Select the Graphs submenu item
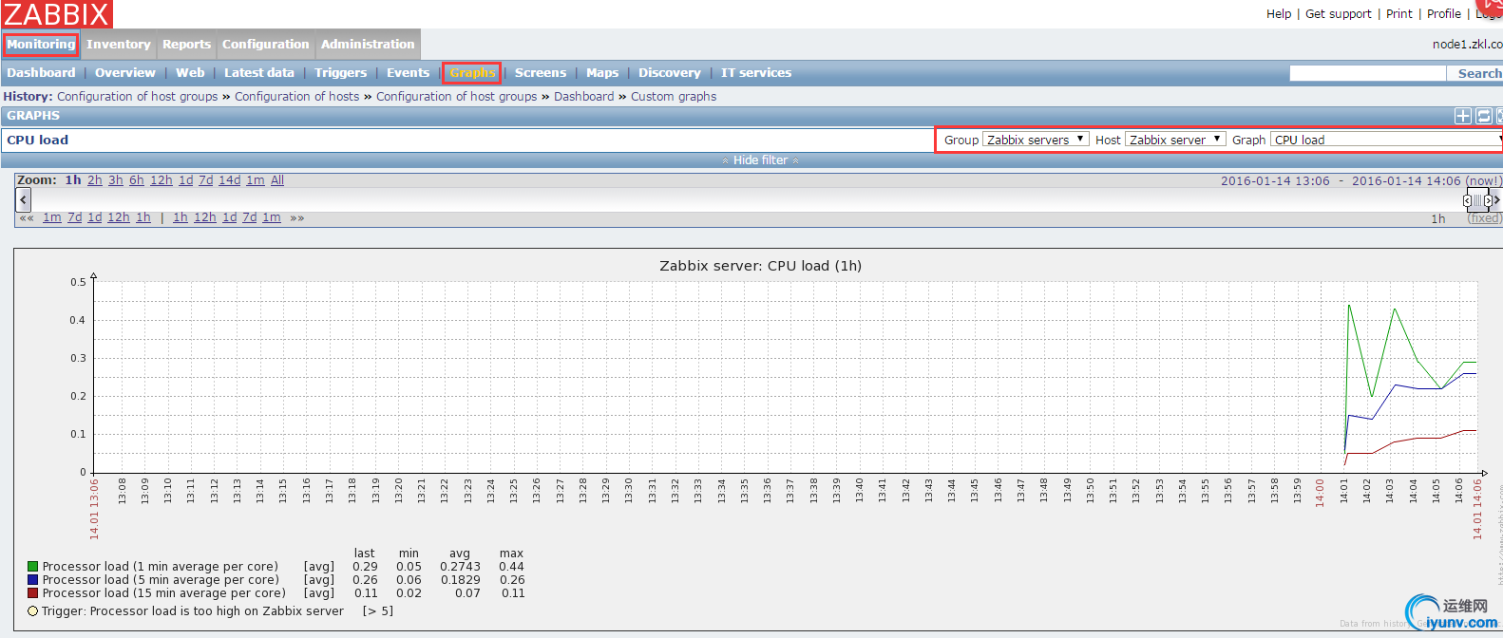The image size is (1503, 638). click(x=472, y=73)
